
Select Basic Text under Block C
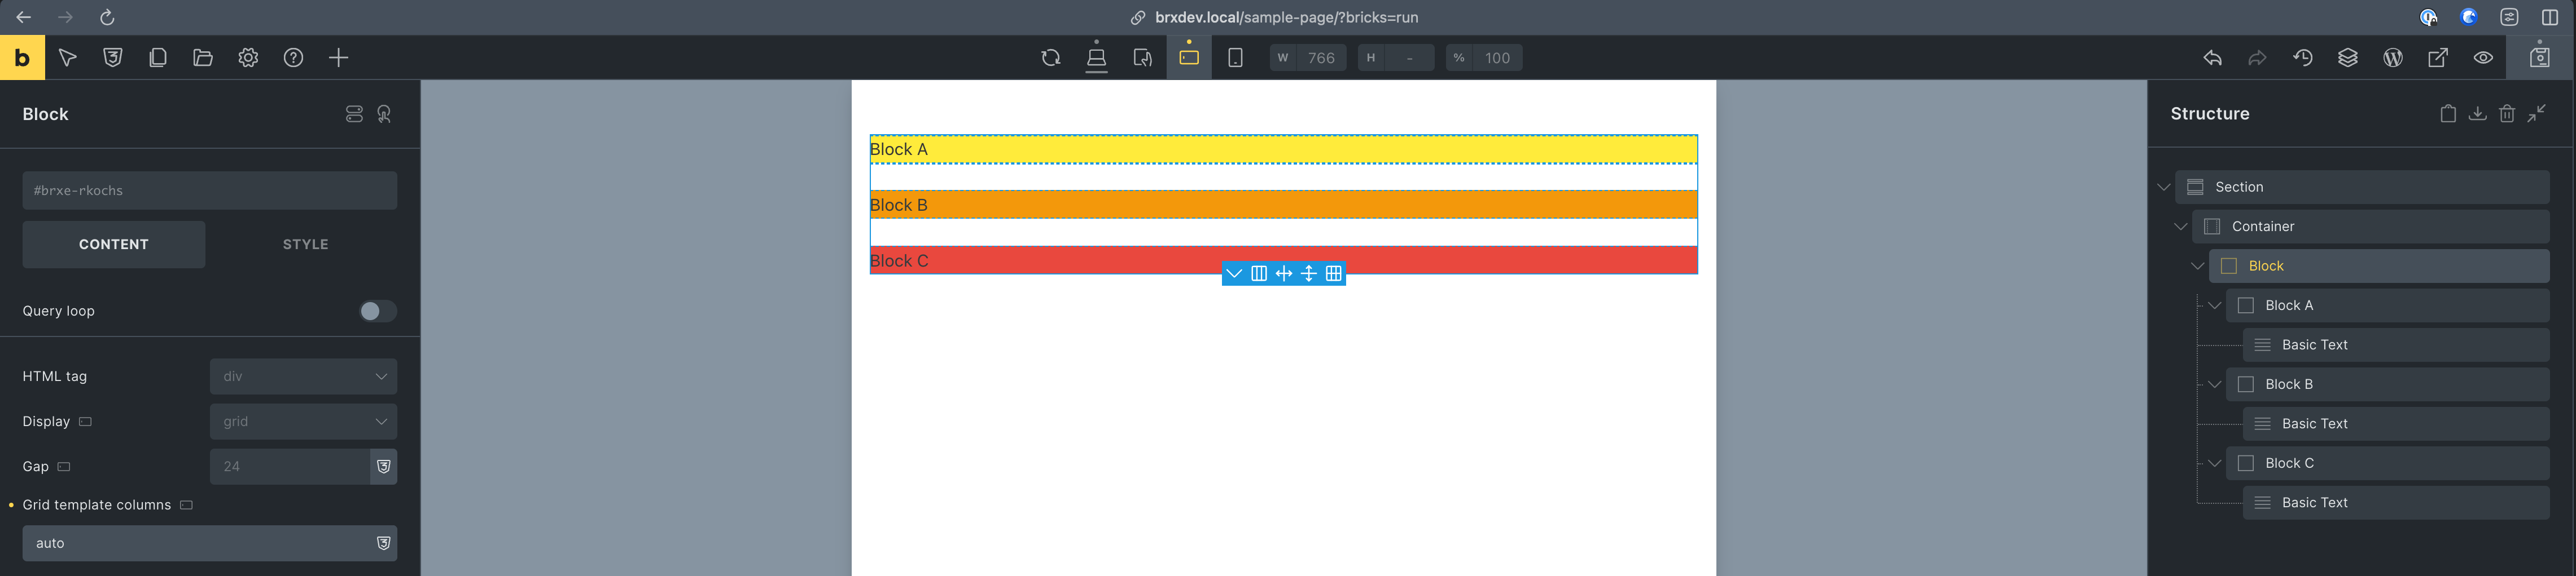click(2396, 503)
